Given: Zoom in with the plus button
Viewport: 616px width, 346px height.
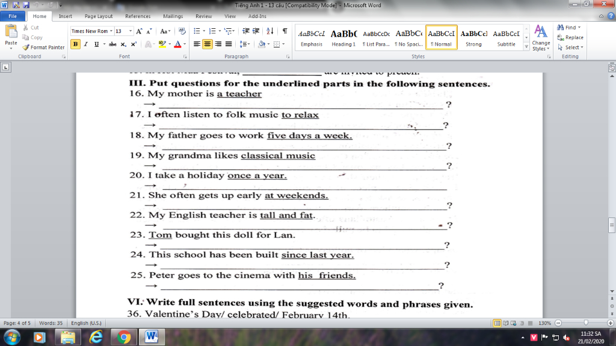Looking at the screenshot, I should (x=610, y=323).
